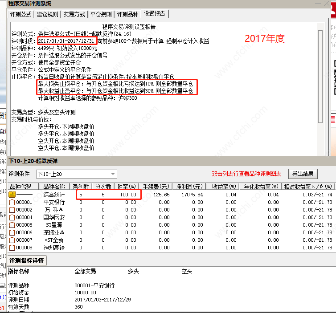
Task: Close the 程序交易评测系统 window
Action: 327,3
